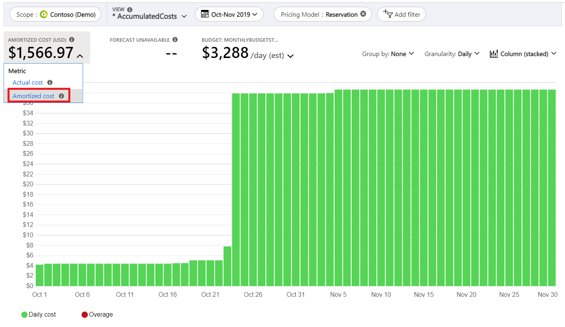The height and width of the screenshot is (327, 565).
Task: Click info icon beside Amortized Cost (USD) header
Action: tap(72, 40)
